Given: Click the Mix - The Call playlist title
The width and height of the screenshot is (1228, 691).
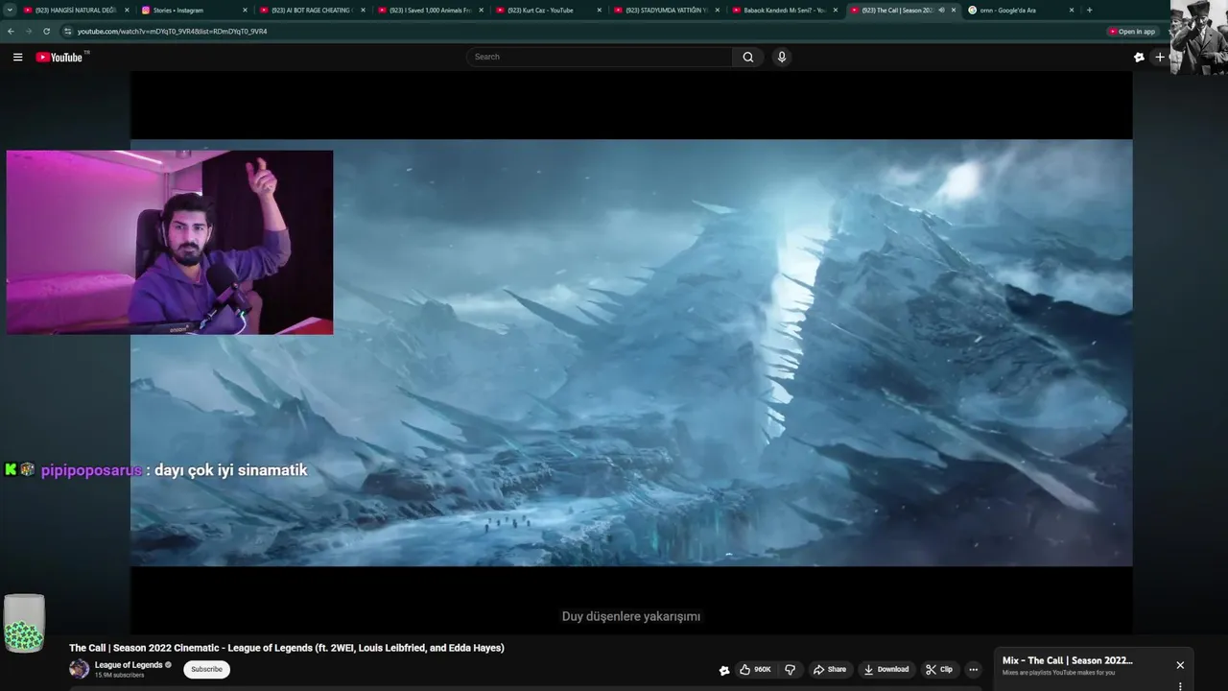Looking at the screenshot, I should tap(1067, 660).
